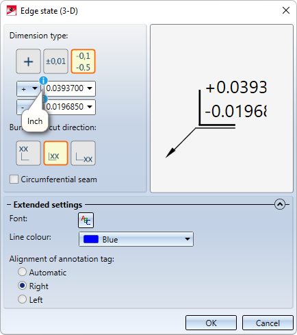This screenshot has width=297, height=335.
Task: Enable the Circumferential seam checkbox
Action: pos(14,179)
